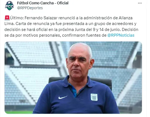The width and height of the screenshot is (150, 117).
Task: Click the Nike swoosh on the polo
Action: (63, 97)
